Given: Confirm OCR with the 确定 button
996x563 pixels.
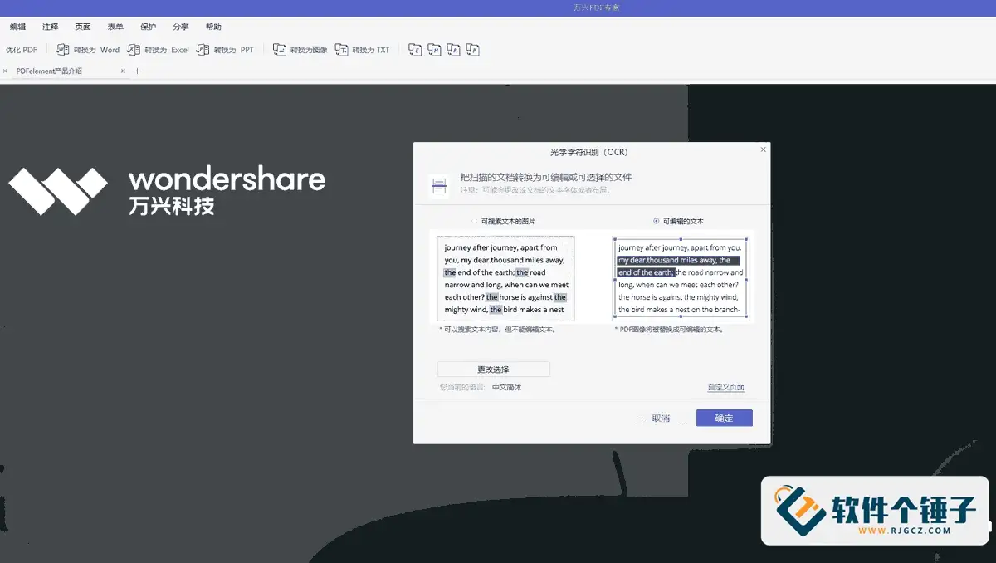Looking at the screenshot, I should pyautogui.click(x=724, y=418).
